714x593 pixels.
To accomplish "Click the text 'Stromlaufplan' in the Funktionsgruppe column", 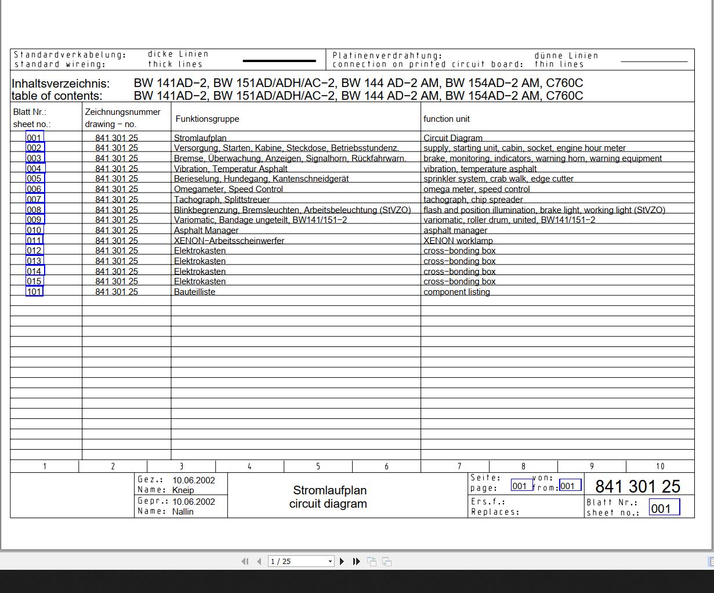I will [200, 138].
